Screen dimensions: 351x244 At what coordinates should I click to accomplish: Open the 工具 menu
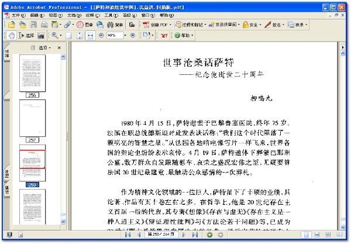(111, 15)
